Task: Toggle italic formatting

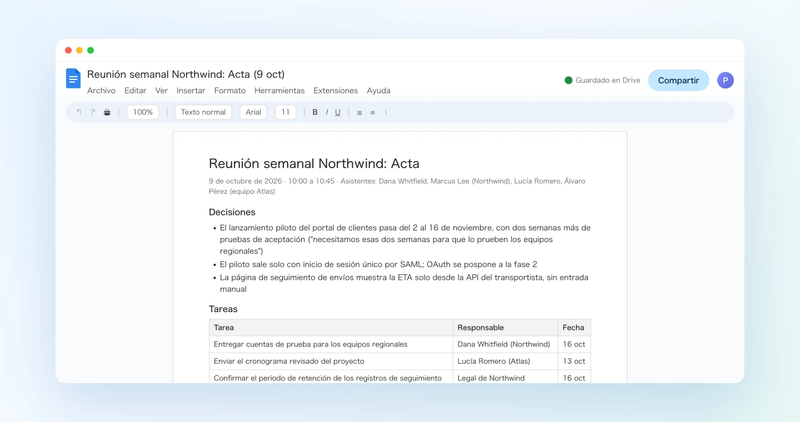Action: [327, 112]
